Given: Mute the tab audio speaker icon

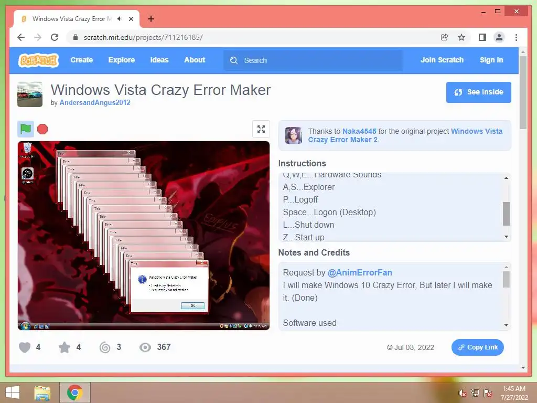Looking at the screenshot, I should (x=120, y=19).
